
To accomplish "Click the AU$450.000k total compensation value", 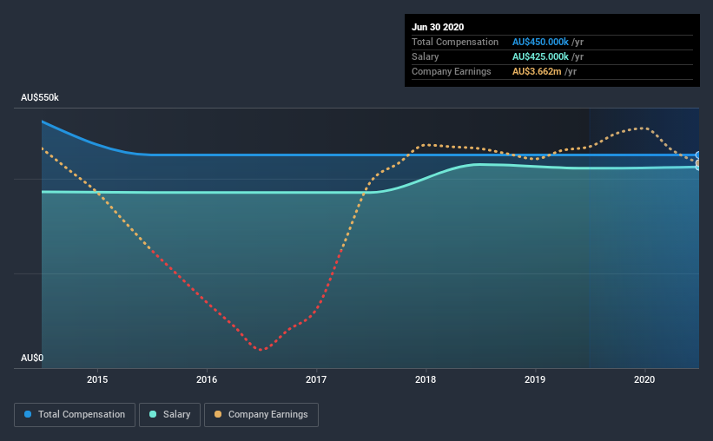I will [540, 42].
